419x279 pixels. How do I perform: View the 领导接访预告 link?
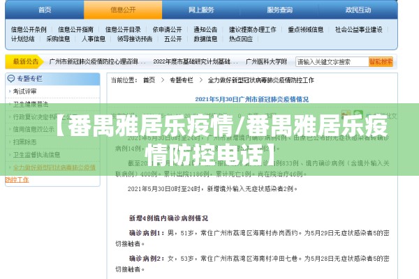tap(135, 39)
